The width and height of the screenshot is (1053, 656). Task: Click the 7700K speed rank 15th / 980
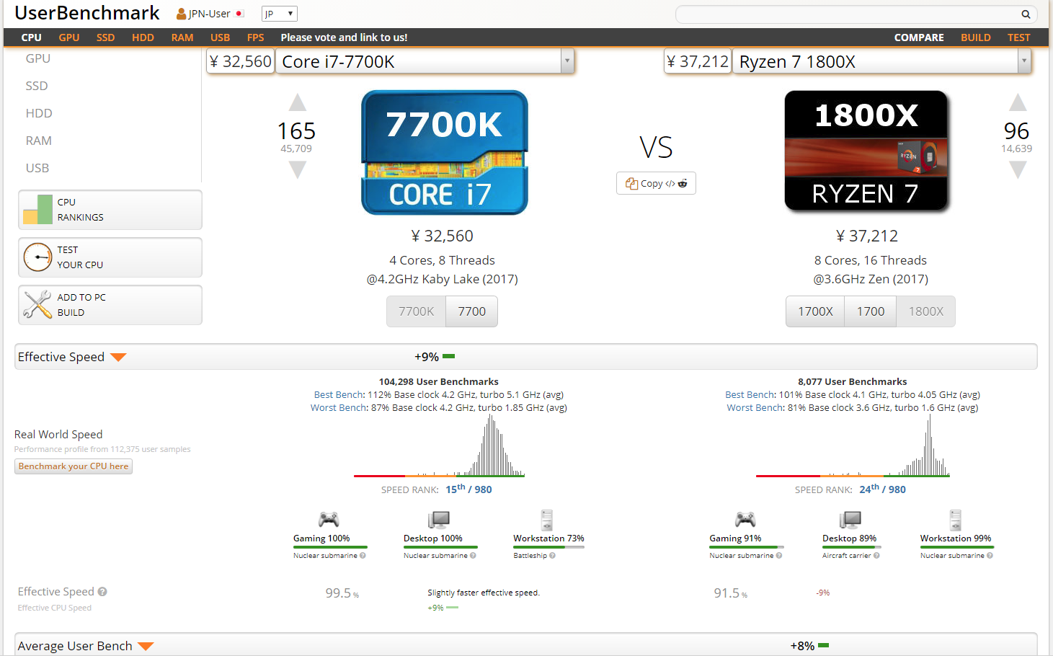468,489
